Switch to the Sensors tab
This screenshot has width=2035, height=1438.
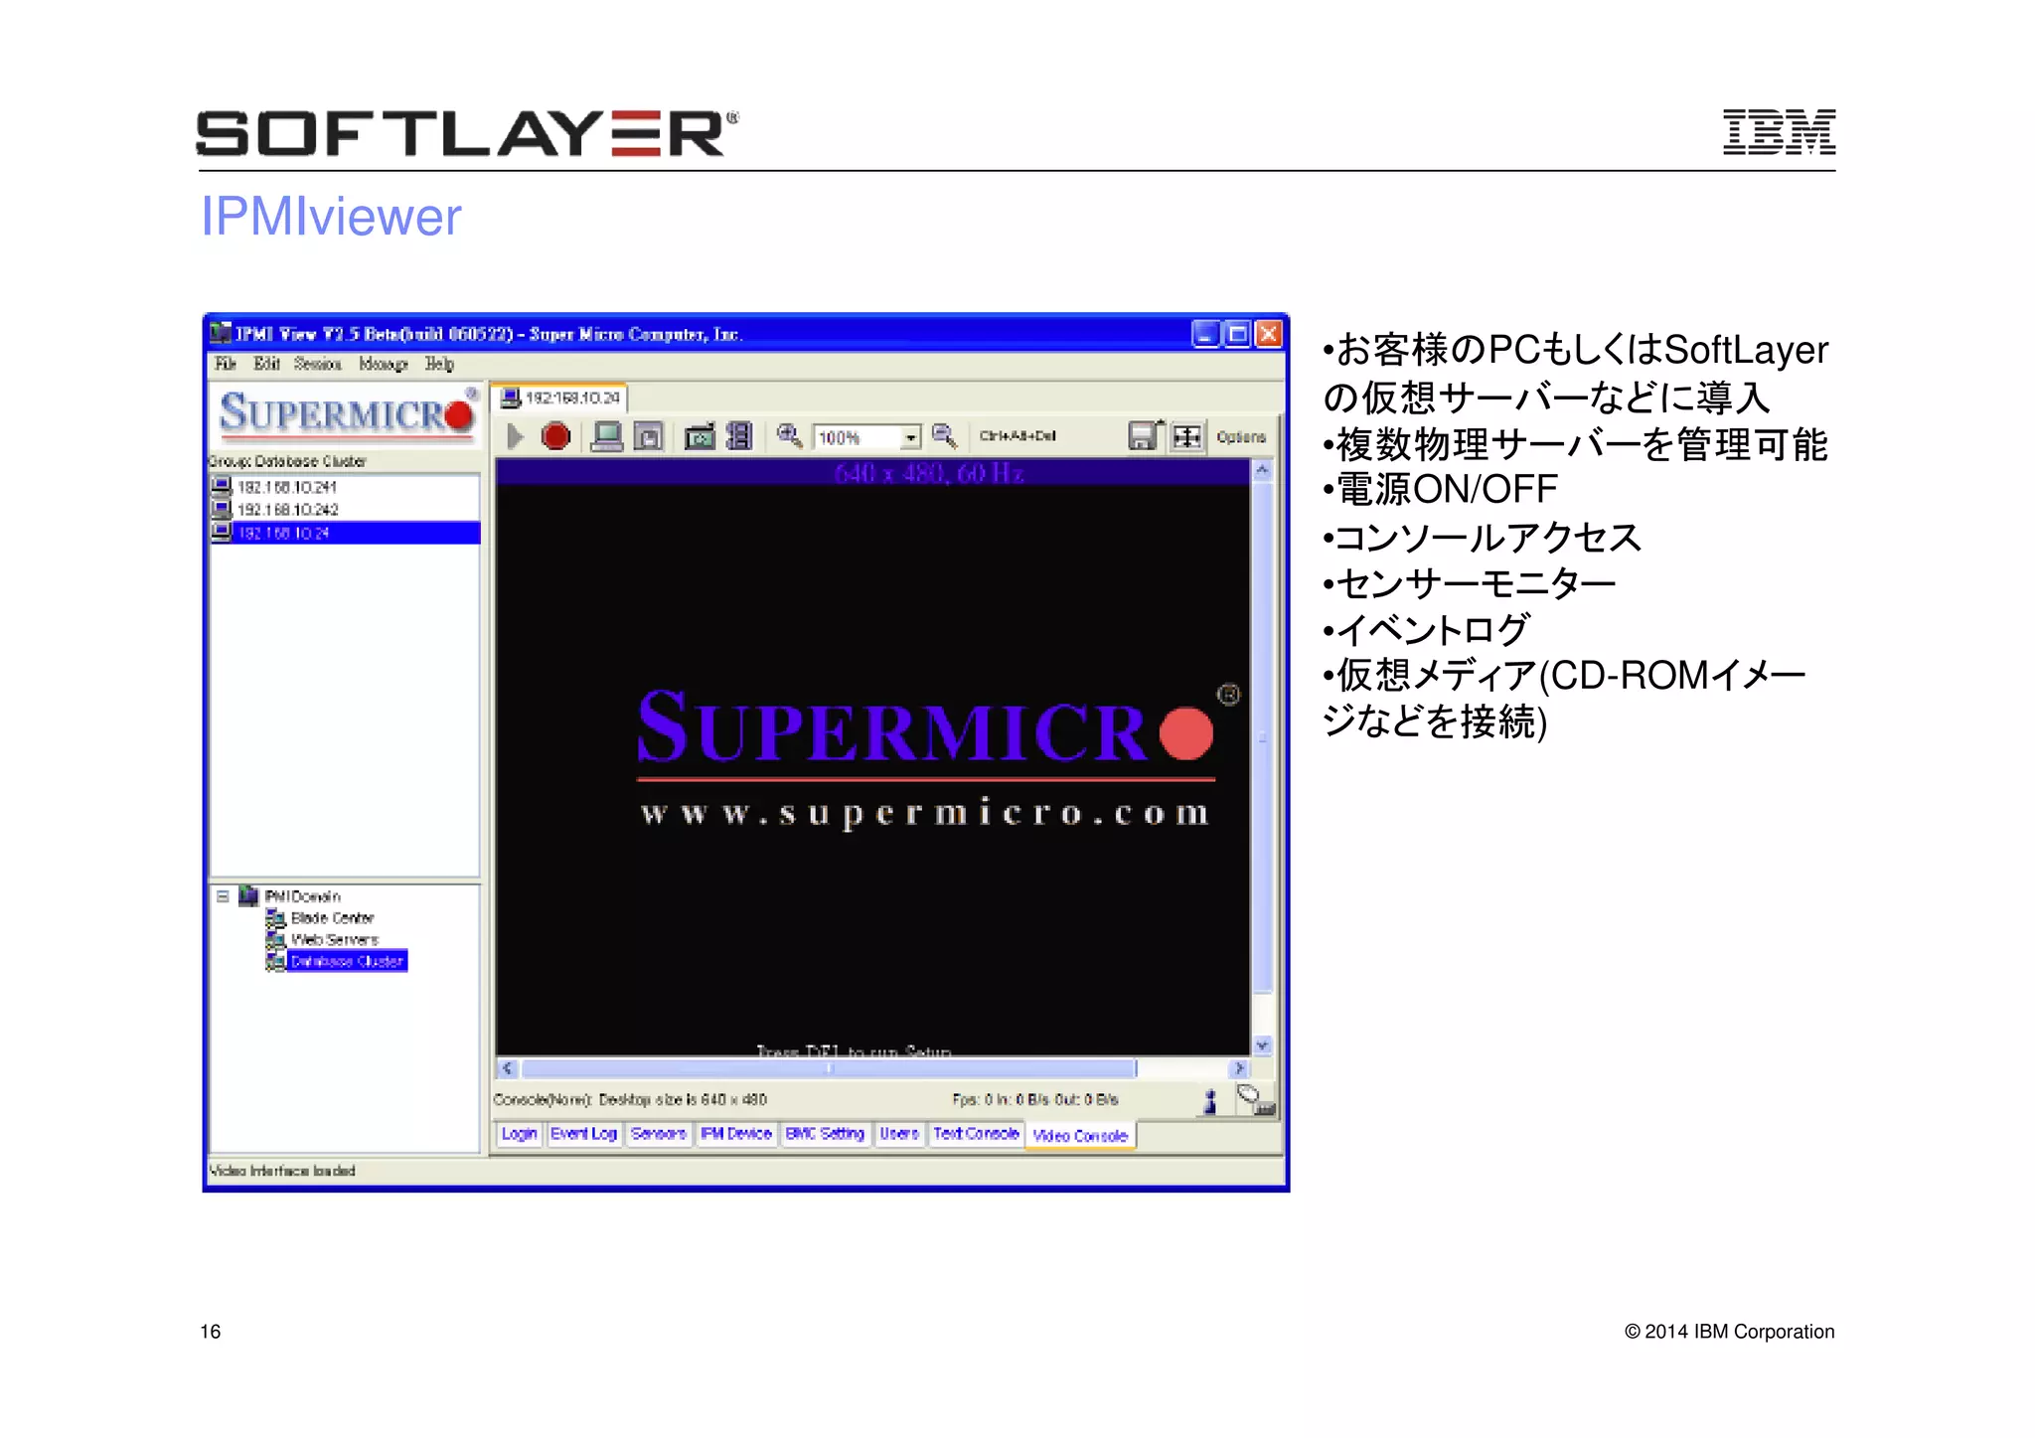tap(659, 1134)
